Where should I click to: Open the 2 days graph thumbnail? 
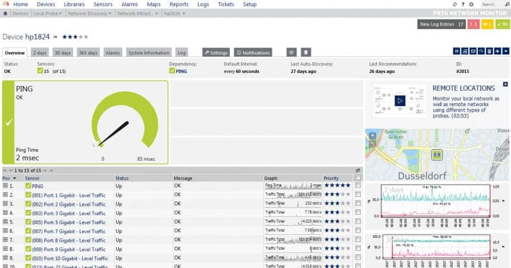click(x=436, y=206)
